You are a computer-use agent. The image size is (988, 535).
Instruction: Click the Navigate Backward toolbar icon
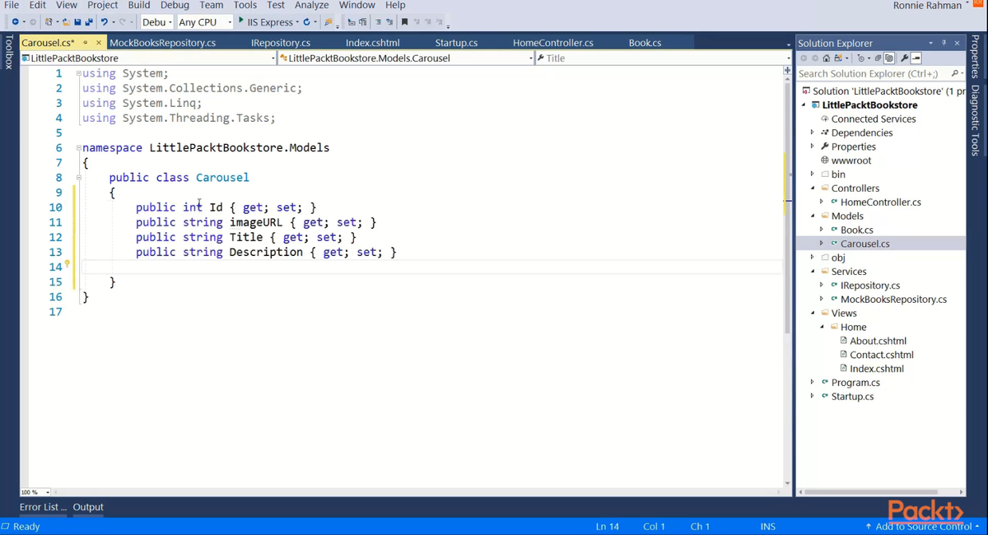pos(15,21)
